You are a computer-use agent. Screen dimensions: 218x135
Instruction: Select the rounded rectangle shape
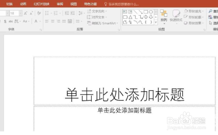(125, 17)
